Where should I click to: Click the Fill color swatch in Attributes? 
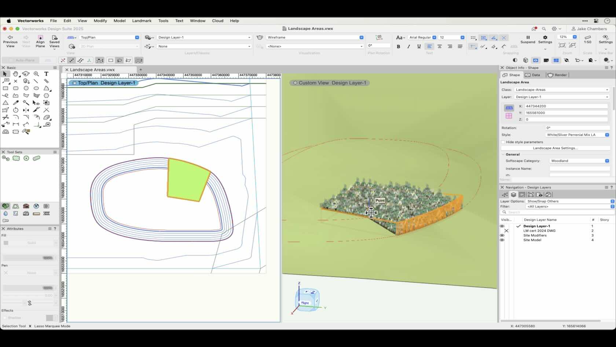point(6,243)
